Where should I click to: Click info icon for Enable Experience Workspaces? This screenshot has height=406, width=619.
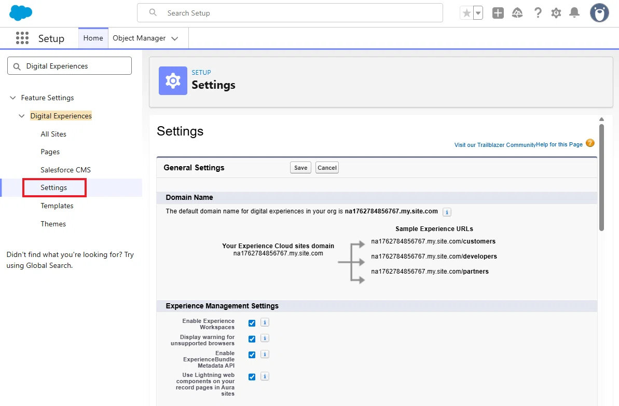265,322
